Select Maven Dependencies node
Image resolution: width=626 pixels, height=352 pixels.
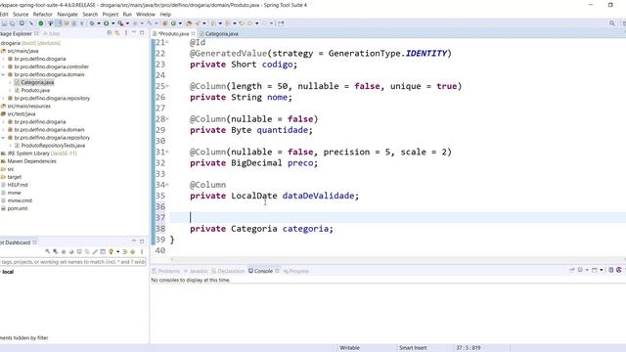(x=31, y=161)
